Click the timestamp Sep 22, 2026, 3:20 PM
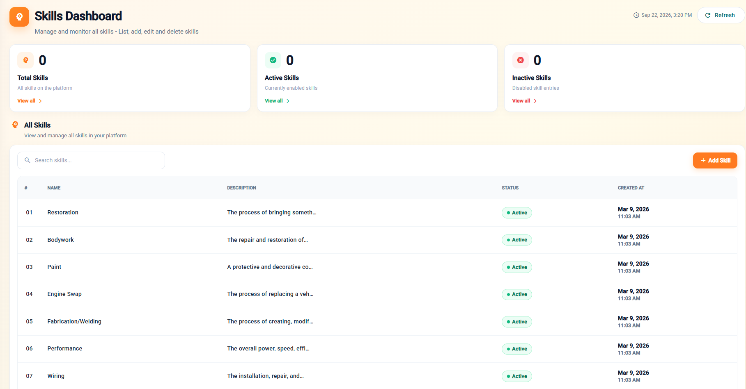The image size is (746, 389). coord(666,15)
